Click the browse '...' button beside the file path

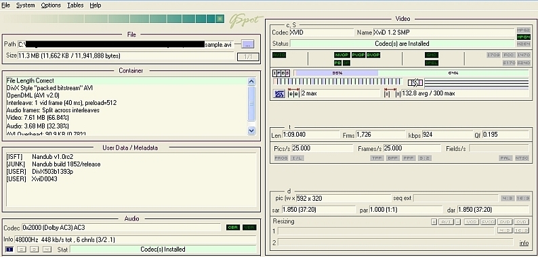pos(248,44)
